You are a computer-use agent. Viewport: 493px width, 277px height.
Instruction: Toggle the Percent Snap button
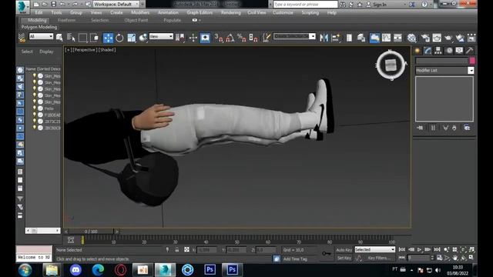click(241, 38)
